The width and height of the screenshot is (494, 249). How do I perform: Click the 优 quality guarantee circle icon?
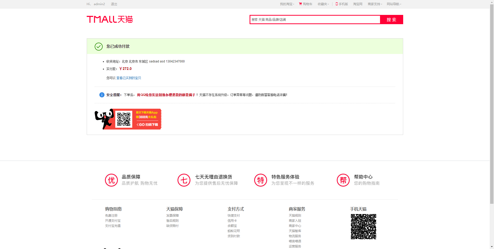[111, 180]
